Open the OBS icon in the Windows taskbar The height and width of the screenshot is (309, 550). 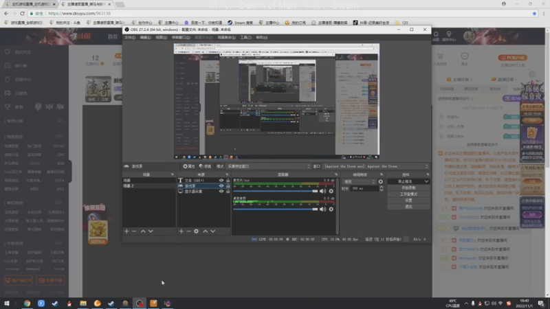pyautogui.click(x=140, y=303)
